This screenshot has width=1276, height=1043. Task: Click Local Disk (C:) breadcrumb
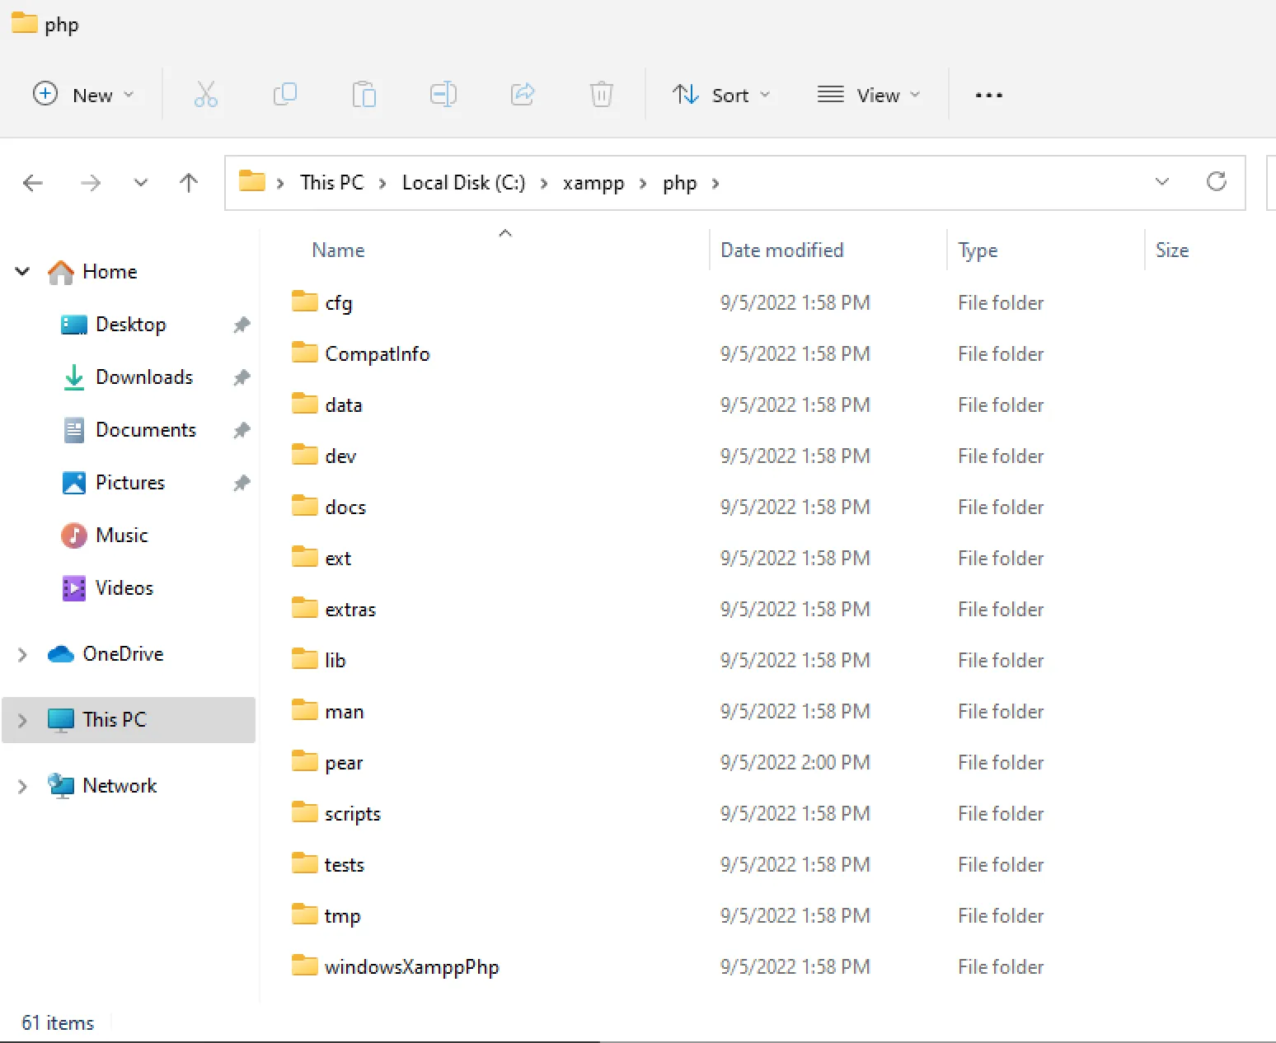tap(463, 183)
